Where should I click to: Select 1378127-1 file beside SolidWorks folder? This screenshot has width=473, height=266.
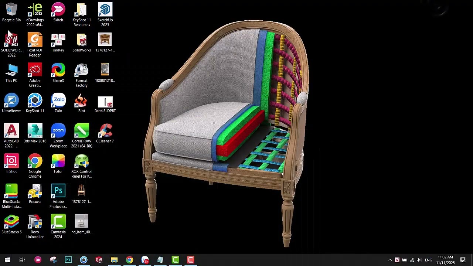[x=105, y=43]
